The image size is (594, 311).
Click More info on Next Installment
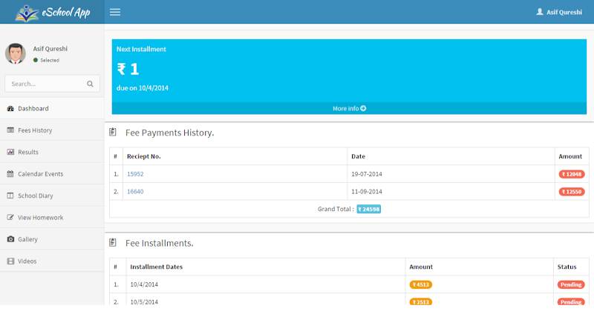pos(349,108)
